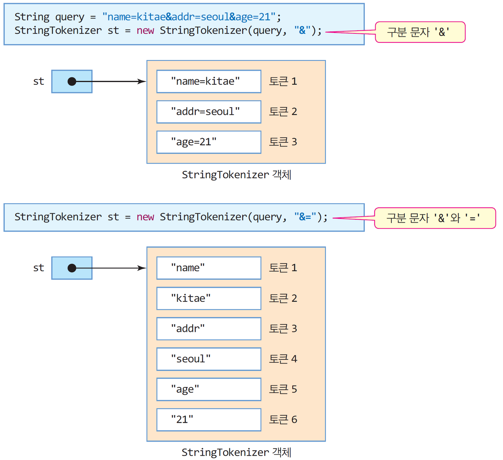Select the StringTokenizer line using delimiter "&"
Screen dimensions: 503x460
pos(168,31)
